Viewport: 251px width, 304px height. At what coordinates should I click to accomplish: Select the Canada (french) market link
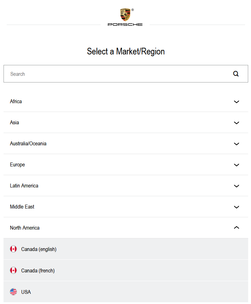[x=38, y=271]
